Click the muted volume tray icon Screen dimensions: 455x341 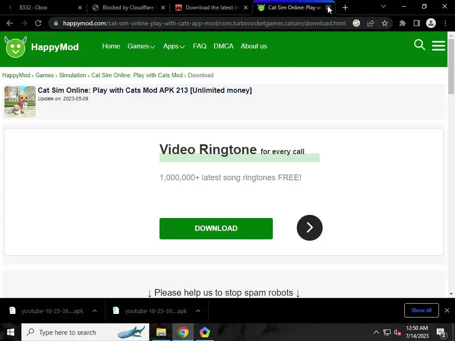pos(398,332)
